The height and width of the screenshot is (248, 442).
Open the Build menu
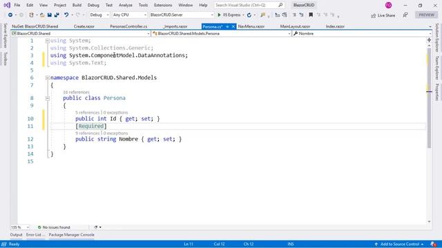(x=77, y=5)
